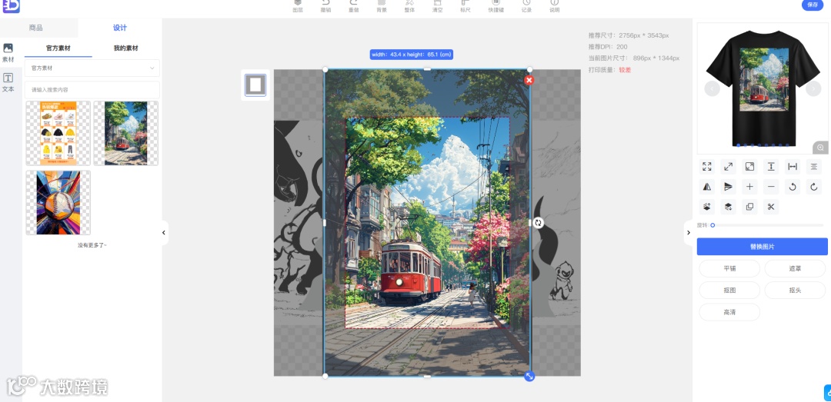The height and width of the screenshot is (402, 831).
Task: Show next t-shirt preview with right arrow
Action: click(813, 88)
